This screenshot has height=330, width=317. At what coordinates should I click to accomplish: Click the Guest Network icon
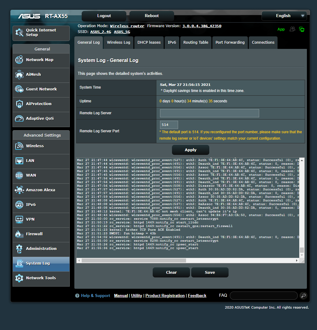pos(19,89)
